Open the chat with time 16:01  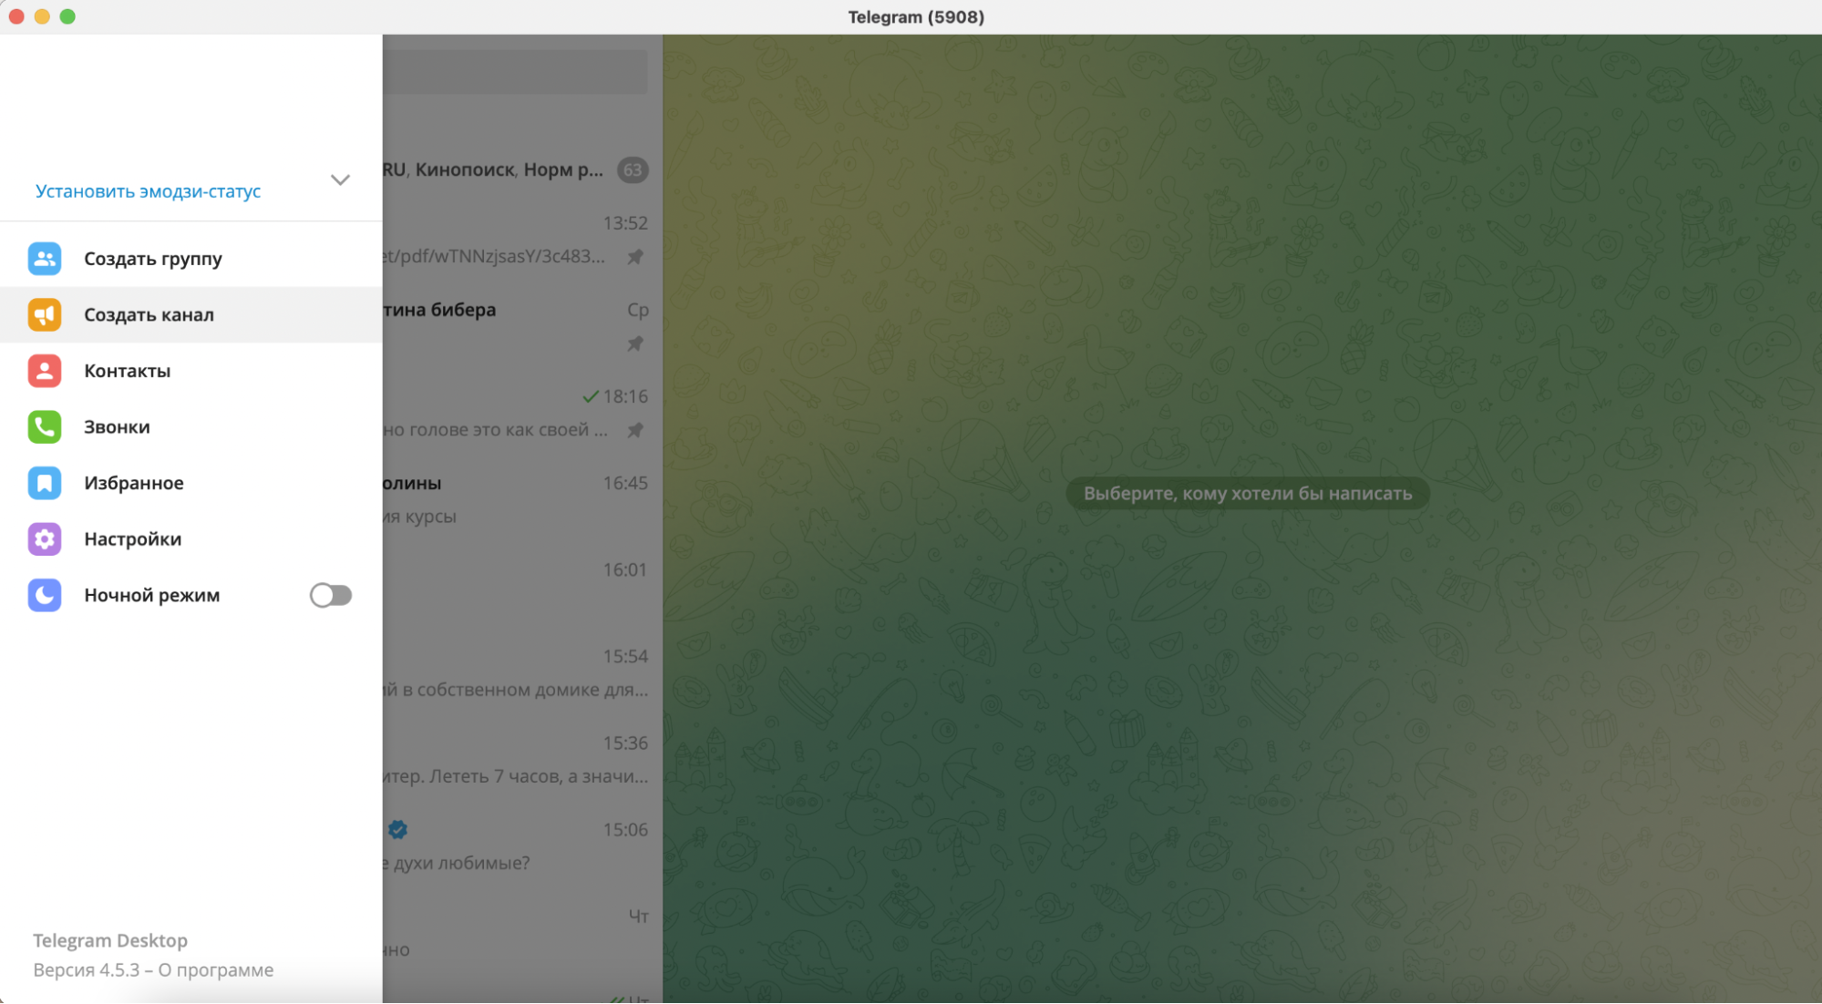(522, 586)
